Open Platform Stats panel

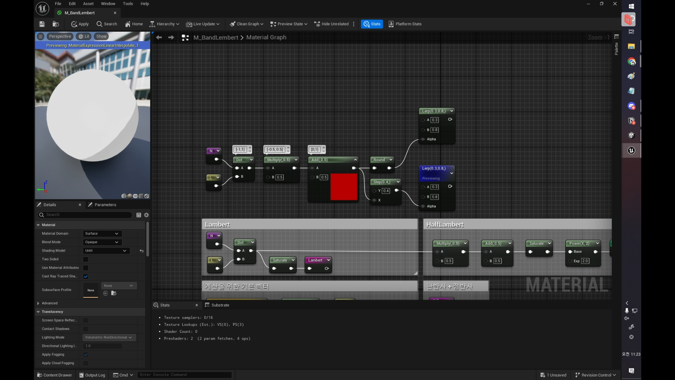coord(405,24)
